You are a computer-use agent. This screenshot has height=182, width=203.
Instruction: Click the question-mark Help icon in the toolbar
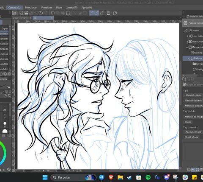[x=115, y=13]
